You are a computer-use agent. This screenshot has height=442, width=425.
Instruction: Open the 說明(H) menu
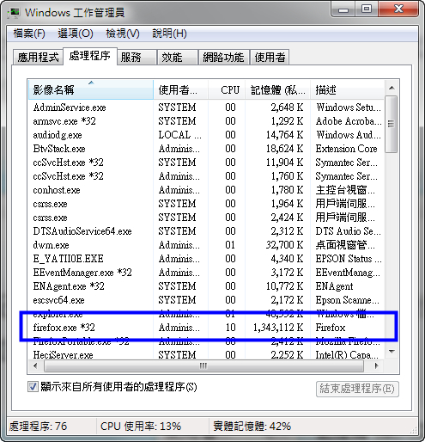click(x=169, y=34)
